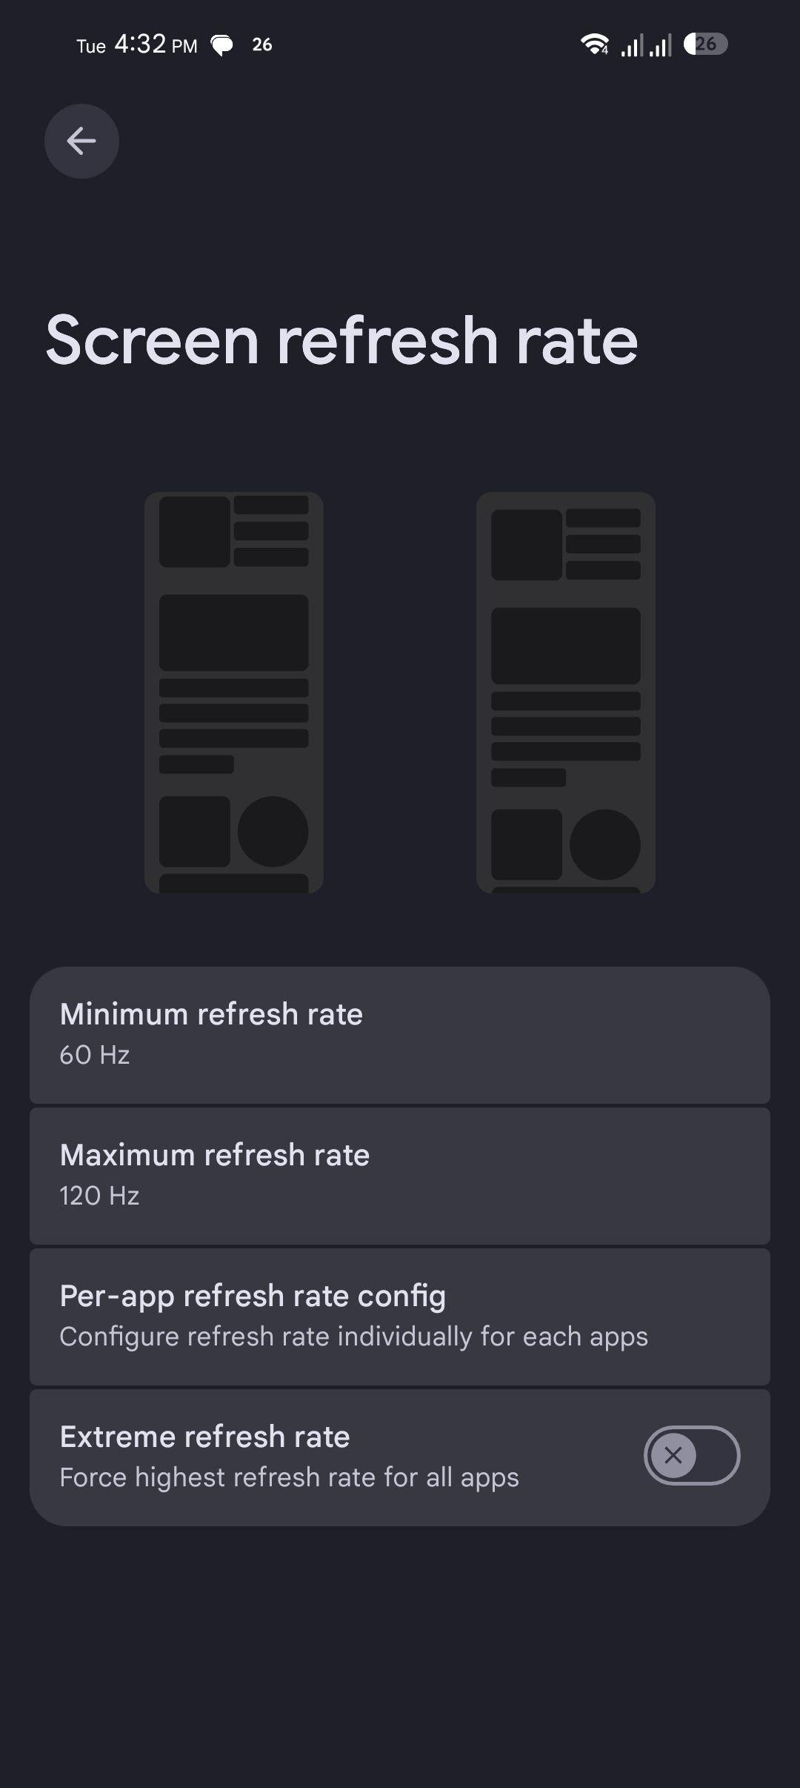Tap Configure refresh rate individually for each apps
This screenshot has width=800, height=1788.
(x=354, y=1336)
